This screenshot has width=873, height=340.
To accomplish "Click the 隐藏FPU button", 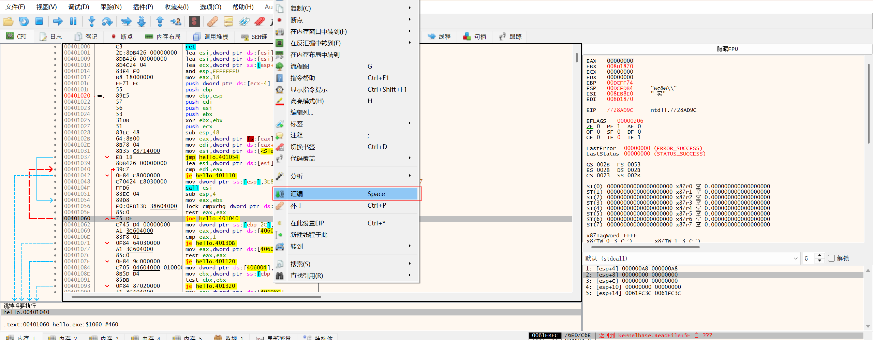I will 727,49.
